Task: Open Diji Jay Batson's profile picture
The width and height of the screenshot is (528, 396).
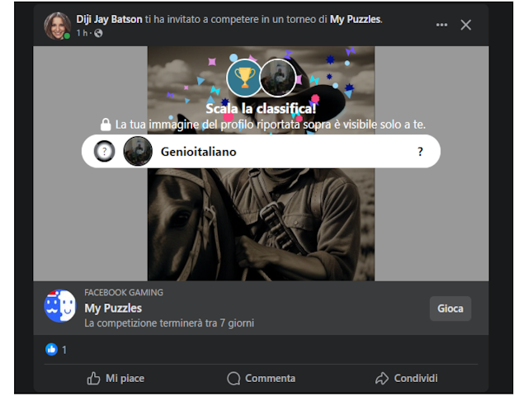Action: [x=57, y=26]
